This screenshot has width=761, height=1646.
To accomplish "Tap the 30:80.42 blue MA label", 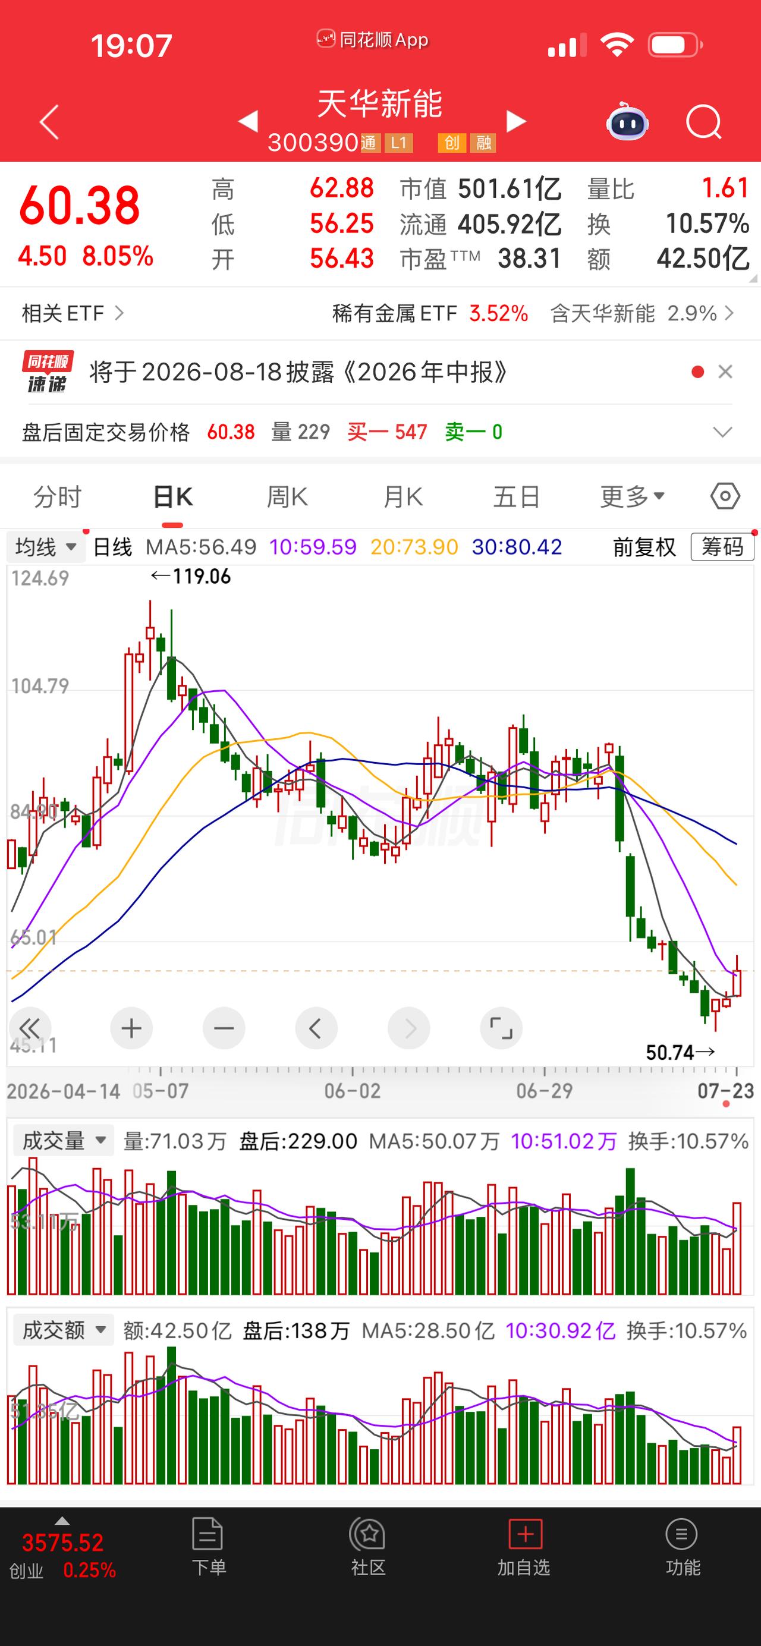I will point(517,547).
